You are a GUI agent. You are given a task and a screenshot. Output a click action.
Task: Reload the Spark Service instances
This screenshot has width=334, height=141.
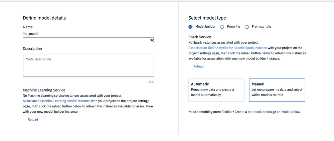coord(198,67)
